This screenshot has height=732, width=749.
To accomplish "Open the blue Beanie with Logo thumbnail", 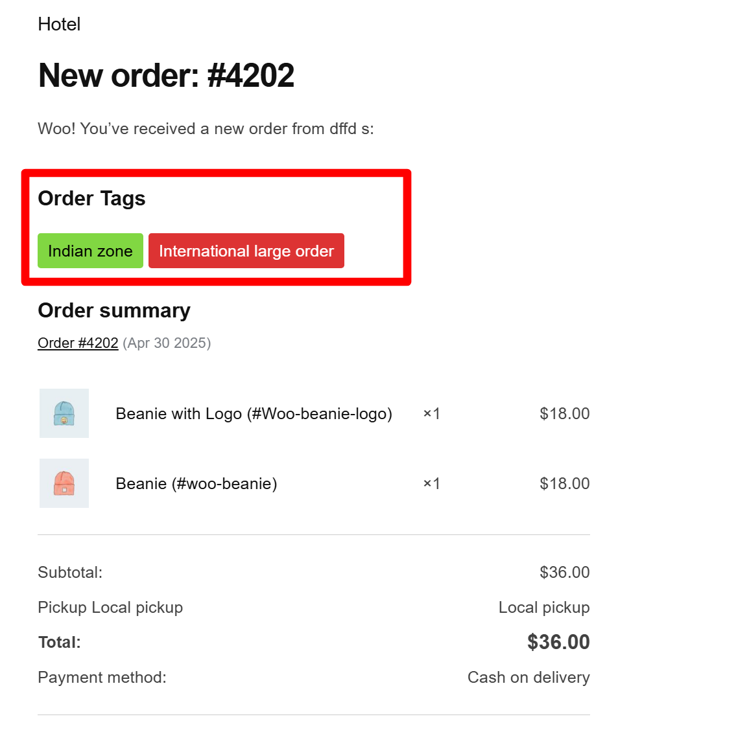I will pyautogui.click(x=64, y=413).
